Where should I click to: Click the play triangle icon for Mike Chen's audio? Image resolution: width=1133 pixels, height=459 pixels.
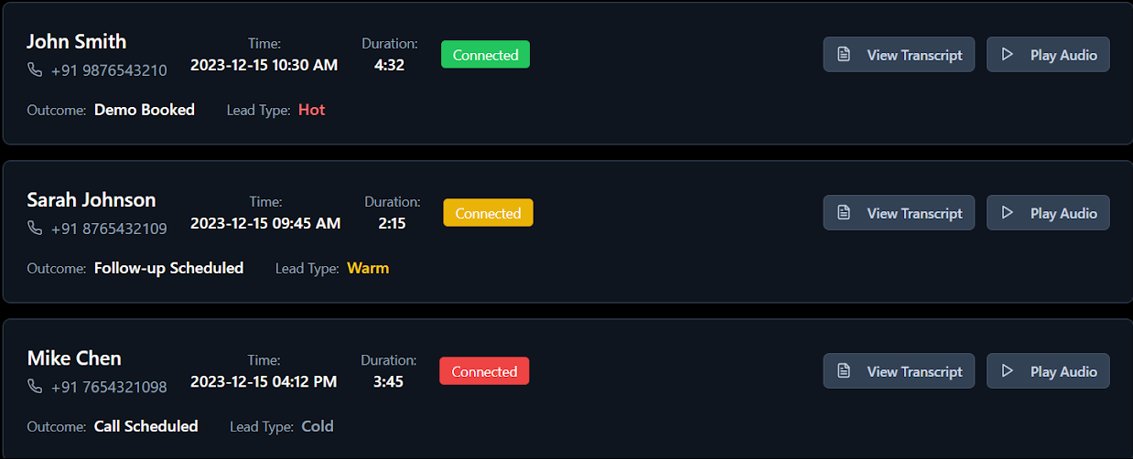(1008, 371)
